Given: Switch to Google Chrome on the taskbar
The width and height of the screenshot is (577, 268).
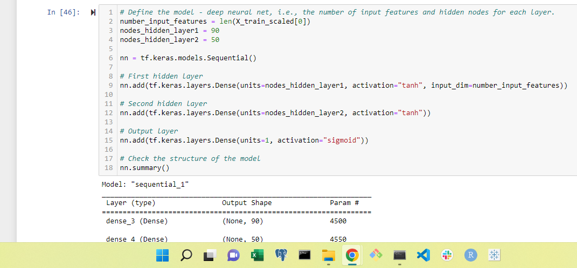Looking at the screenshot, I should [352, 255].
